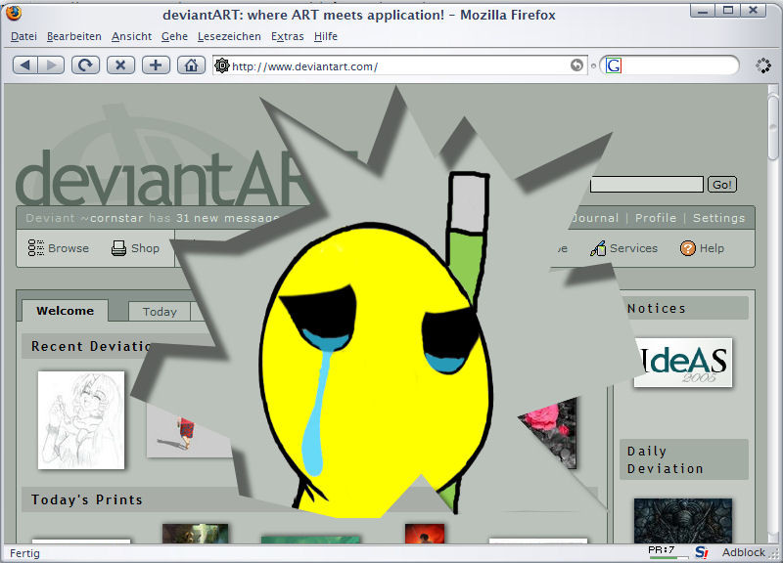Open a new tab with the plus button
Screen dimensions: 783x563
156,65
